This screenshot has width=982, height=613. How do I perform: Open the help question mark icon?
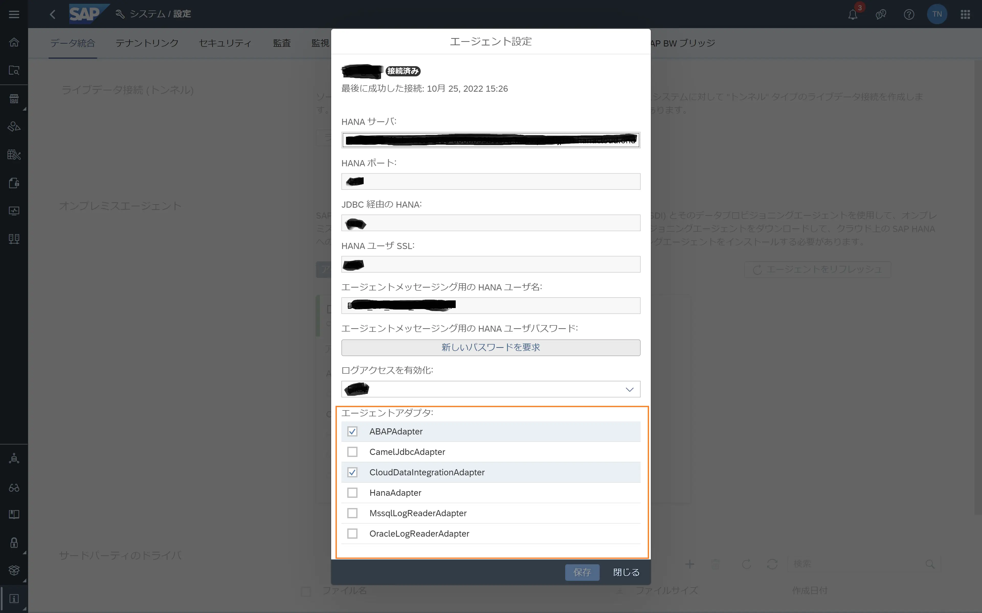909,15
